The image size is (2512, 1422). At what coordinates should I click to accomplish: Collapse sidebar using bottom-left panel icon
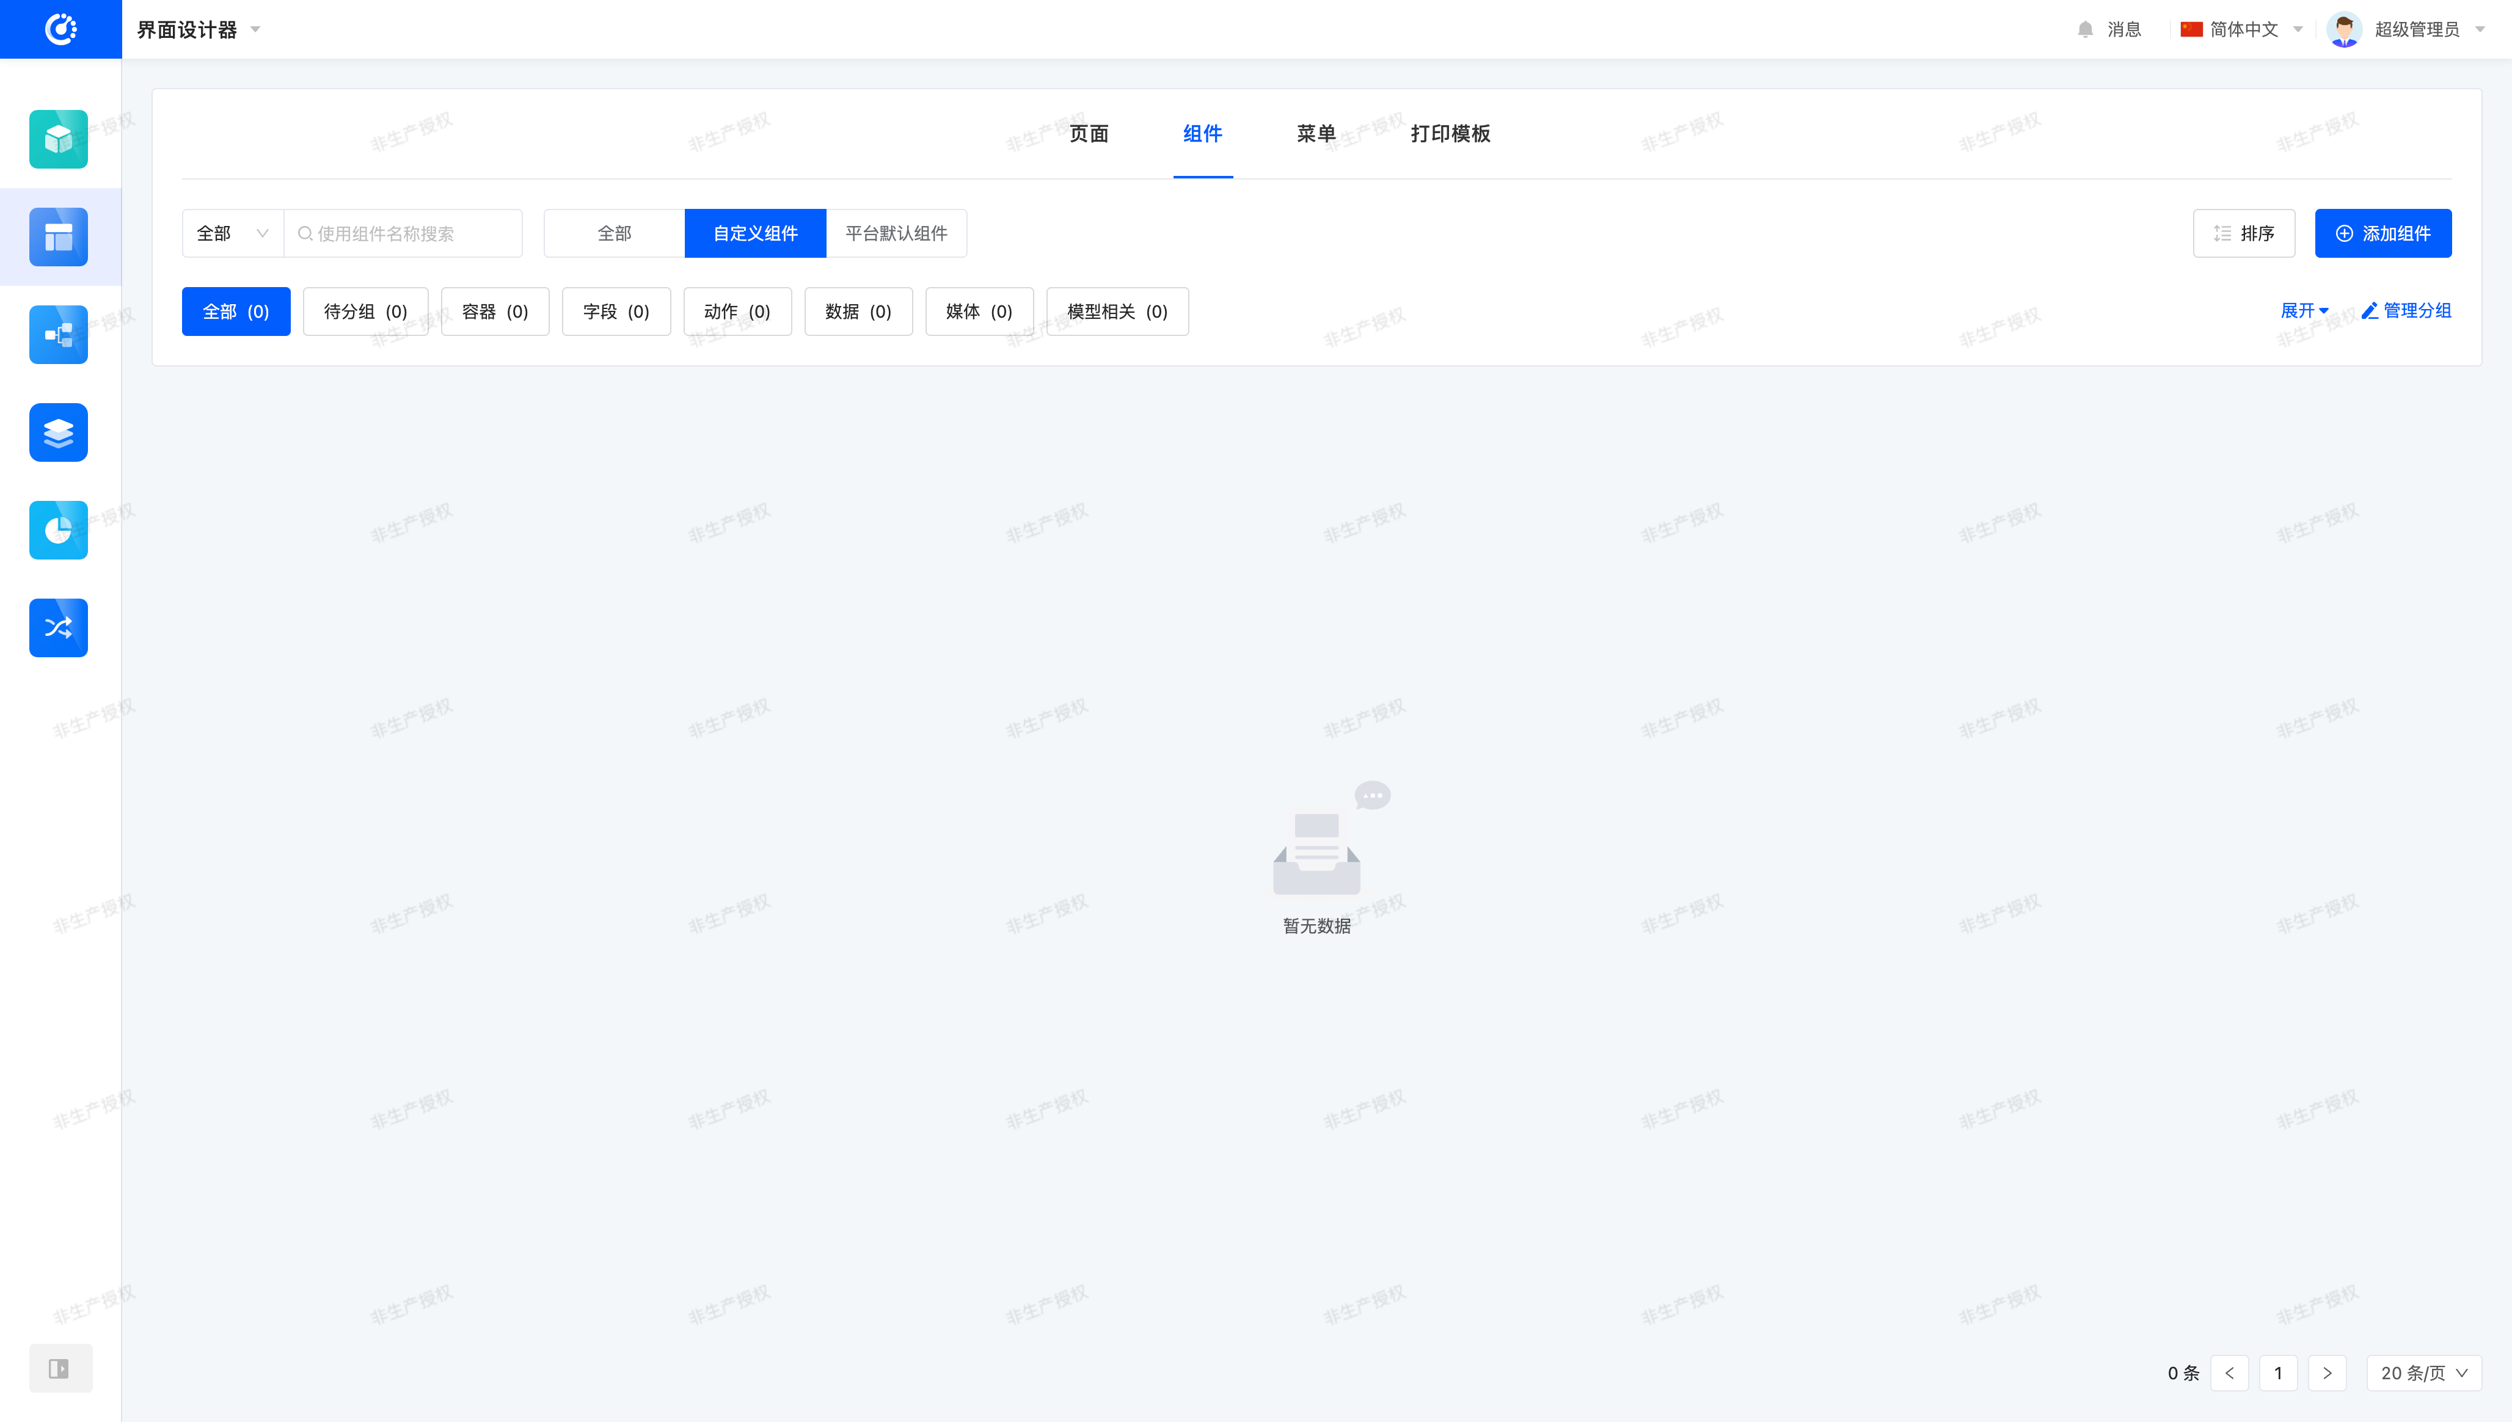point(60,1368)
